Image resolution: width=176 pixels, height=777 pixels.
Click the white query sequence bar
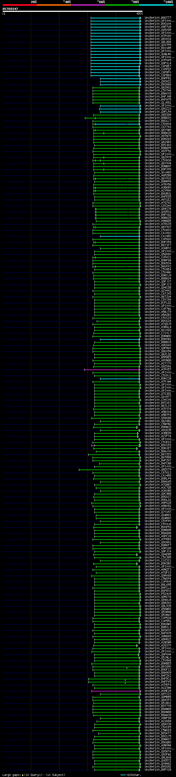73,11
